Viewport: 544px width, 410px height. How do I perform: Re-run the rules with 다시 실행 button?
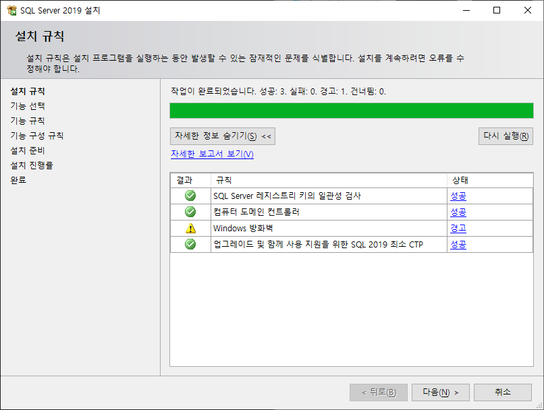(506, 136)
